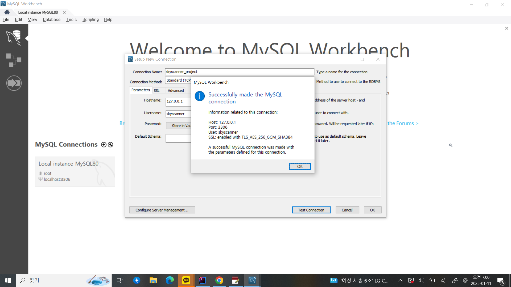Open the File menu
This screenshot has height=287, width=511.
click(x=6, y=20)
